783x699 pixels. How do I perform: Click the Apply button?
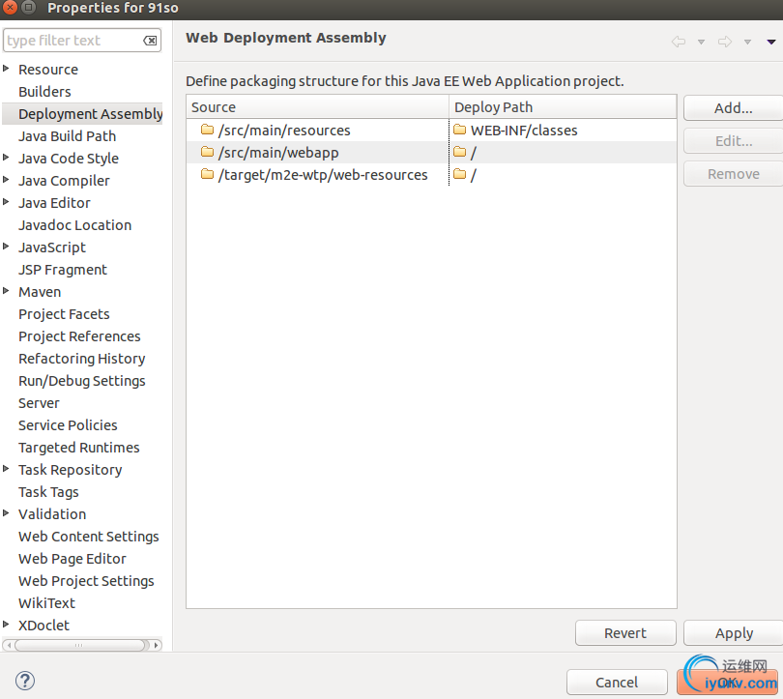733,633
